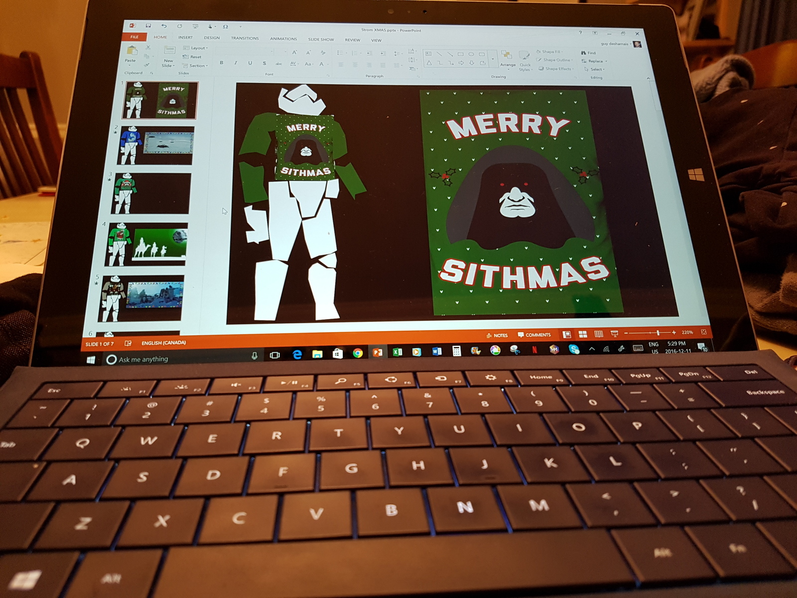Viewport: 797px width, 598px height.
Task: Select slide 4 thumbnail with camels
Action: 146,244
